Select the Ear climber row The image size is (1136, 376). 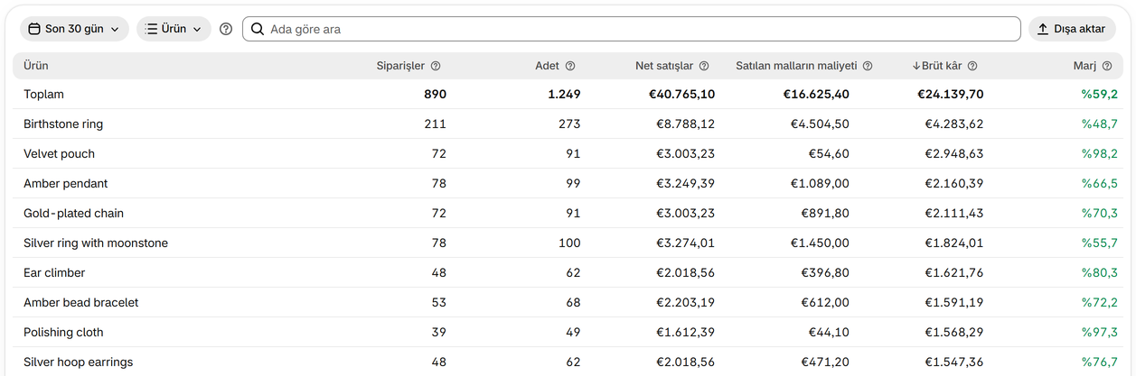pos(568,272)
